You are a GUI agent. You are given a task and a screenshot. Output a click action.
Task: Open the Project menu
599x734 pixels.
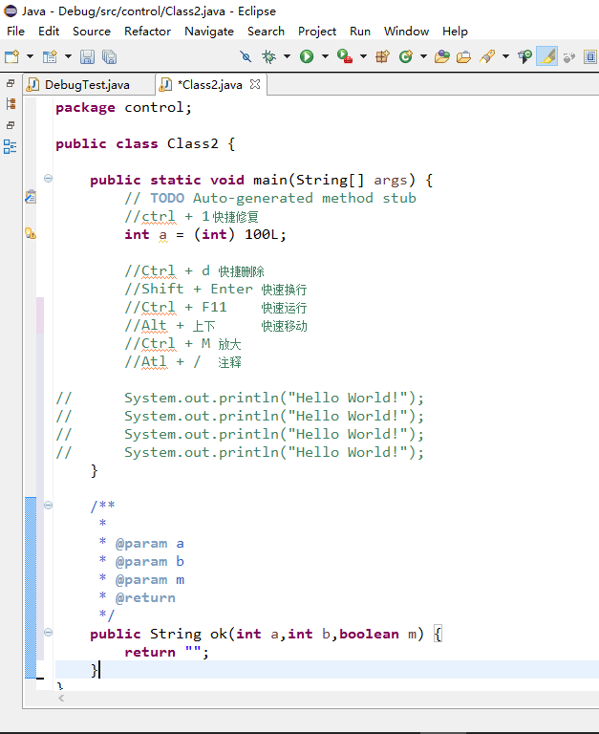[317, 32]
